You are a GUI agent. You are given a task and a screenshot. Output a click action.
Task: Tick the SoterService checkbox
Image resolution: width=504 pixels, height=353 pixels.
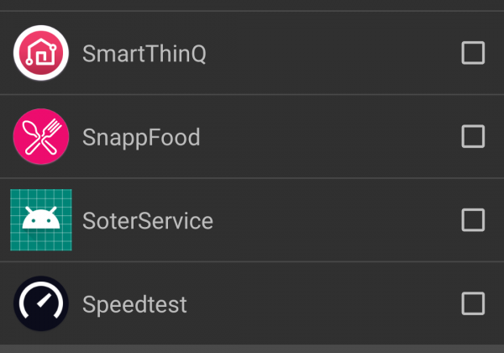pos(473,220)
